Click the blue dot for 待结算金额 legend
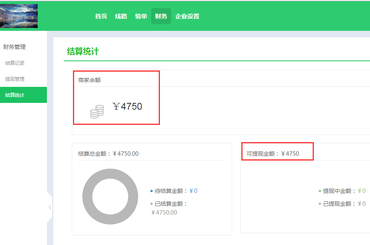 pos(151,191)
